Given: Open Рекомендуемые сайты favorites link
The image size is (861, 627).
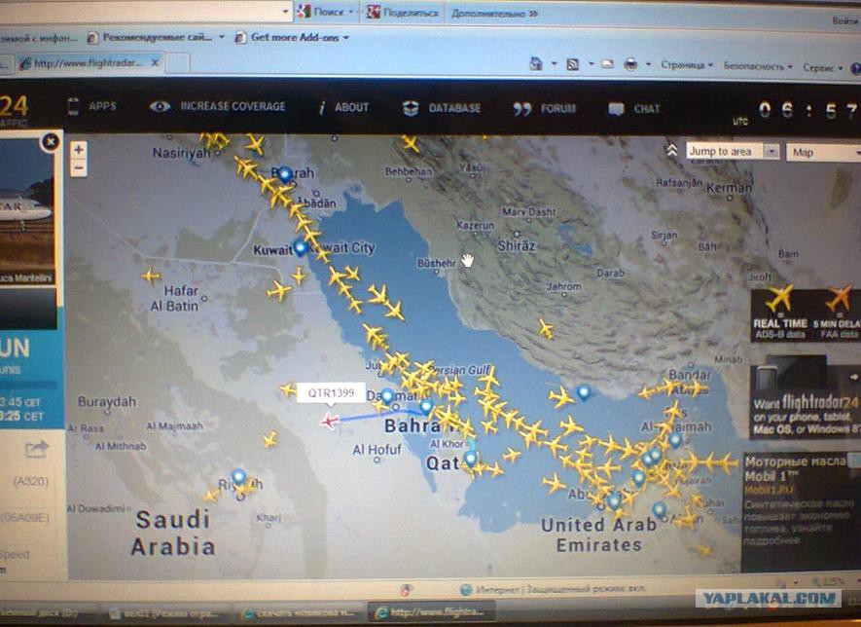Looking at the screenshot, I should (150, 37).
